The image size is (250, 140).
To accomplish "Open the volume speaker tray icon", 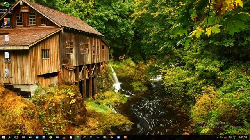I will coord(230,137).
